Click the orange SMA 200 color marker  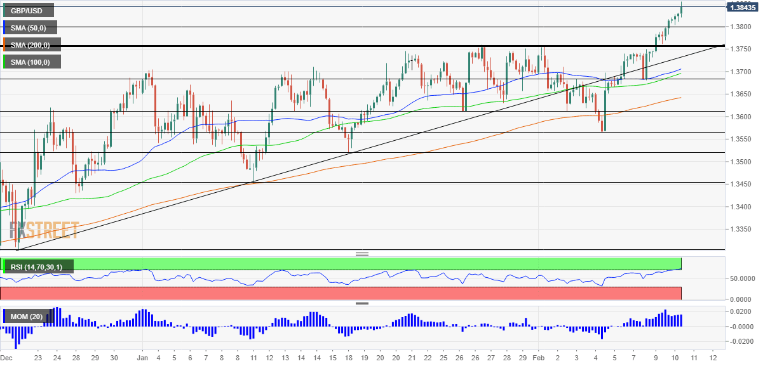(4, 45)
